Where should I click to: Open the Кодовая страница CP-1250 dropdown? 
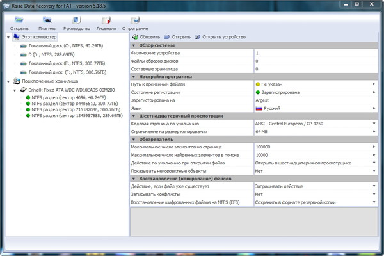tap(374, 124)
